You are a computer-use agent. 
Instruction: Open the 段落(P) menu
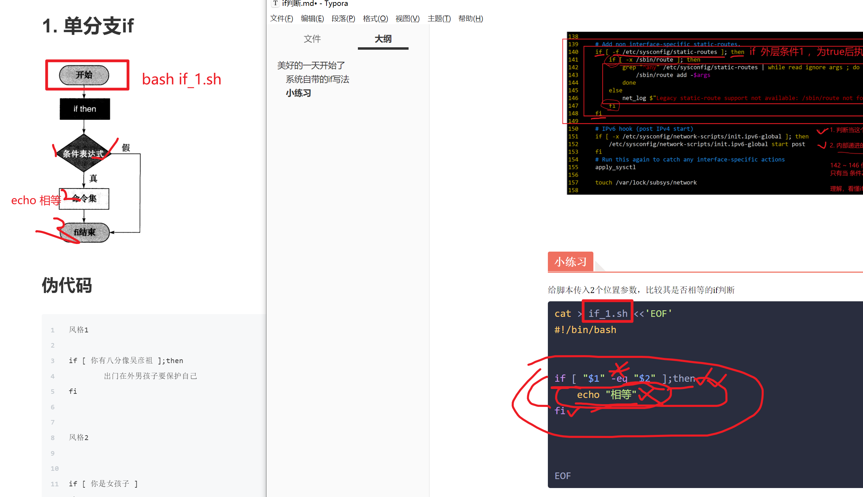343,19
